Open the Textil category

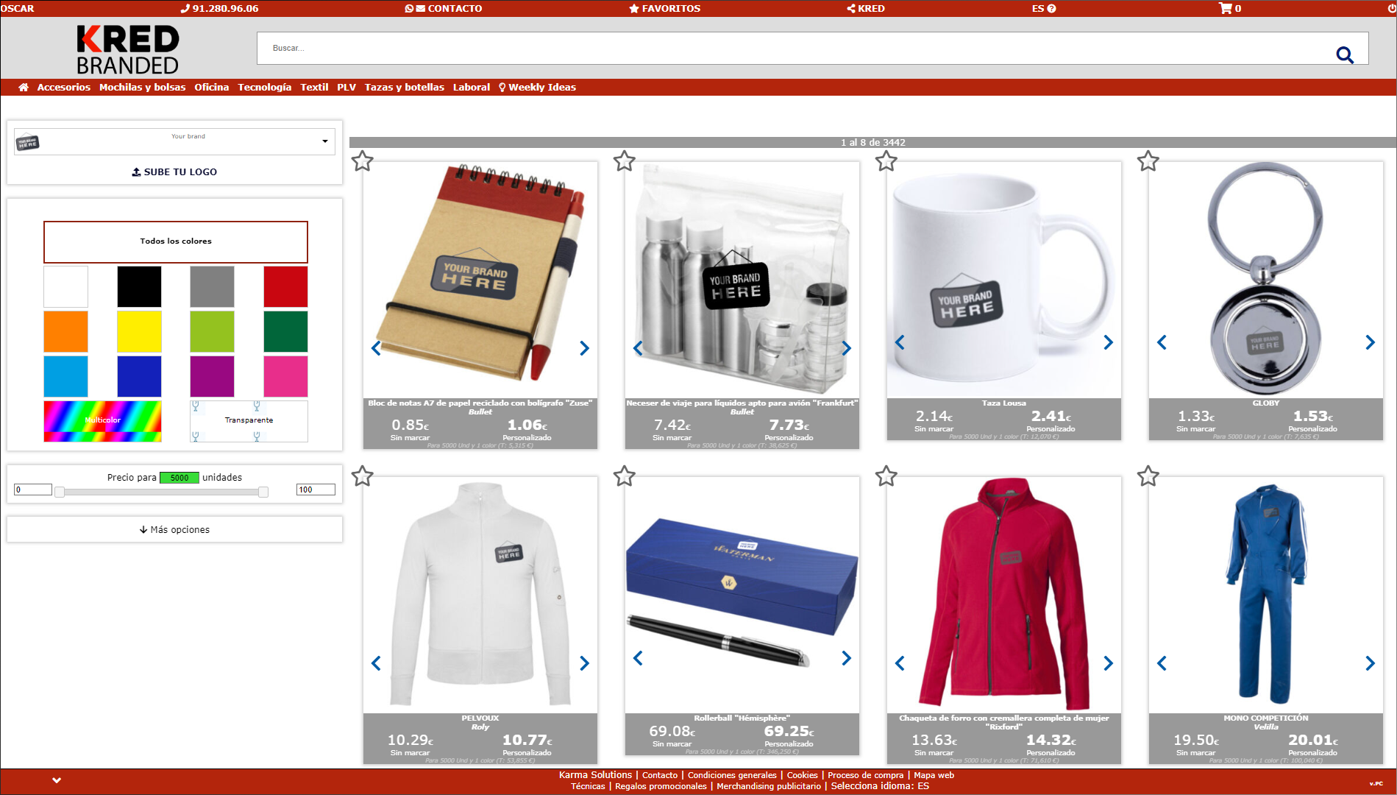314,87
